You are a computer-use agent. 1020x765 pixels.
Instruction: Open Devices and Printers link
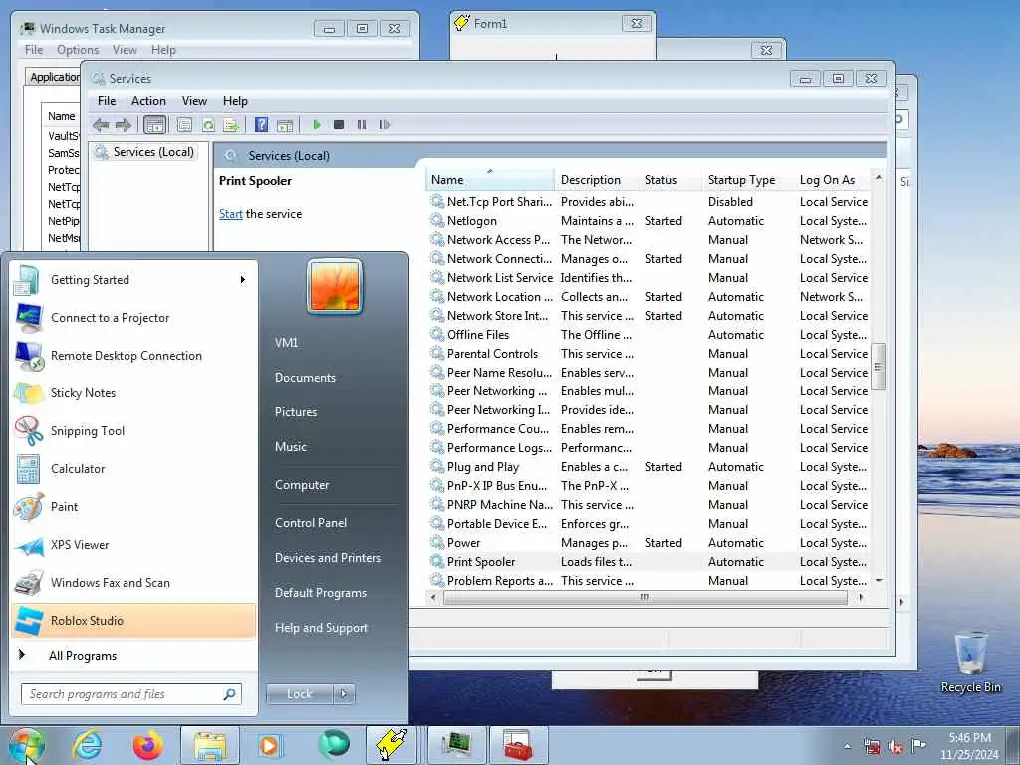point(327,558)
